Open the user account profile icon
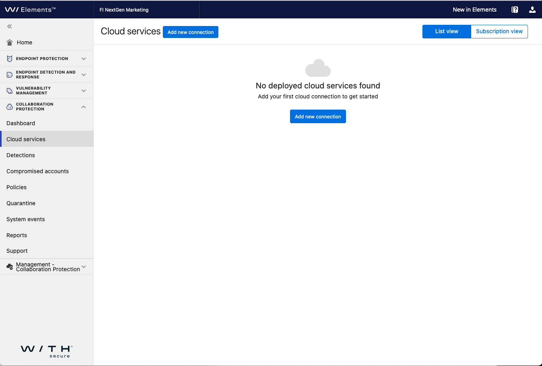The height and width of the screenshot is (366, 542). [532, 10]
